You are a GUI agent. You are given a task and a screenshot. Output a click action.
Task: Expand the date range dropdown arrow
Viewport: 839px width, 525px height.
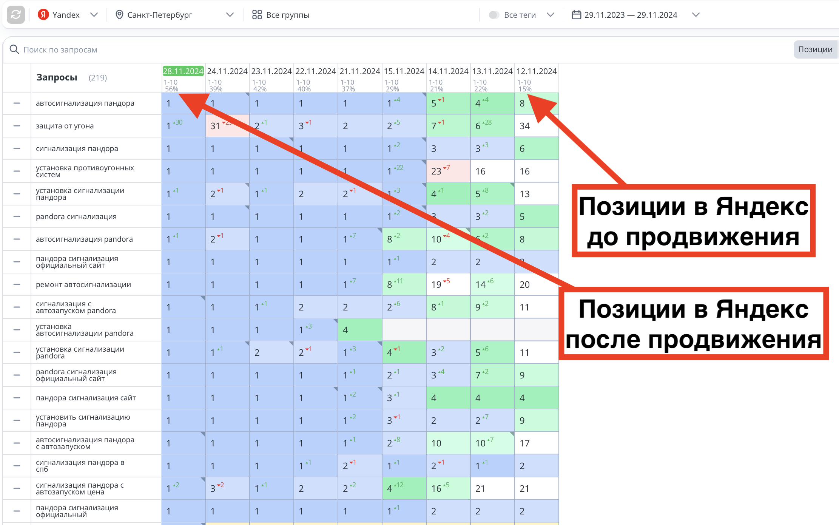point(696,15)
